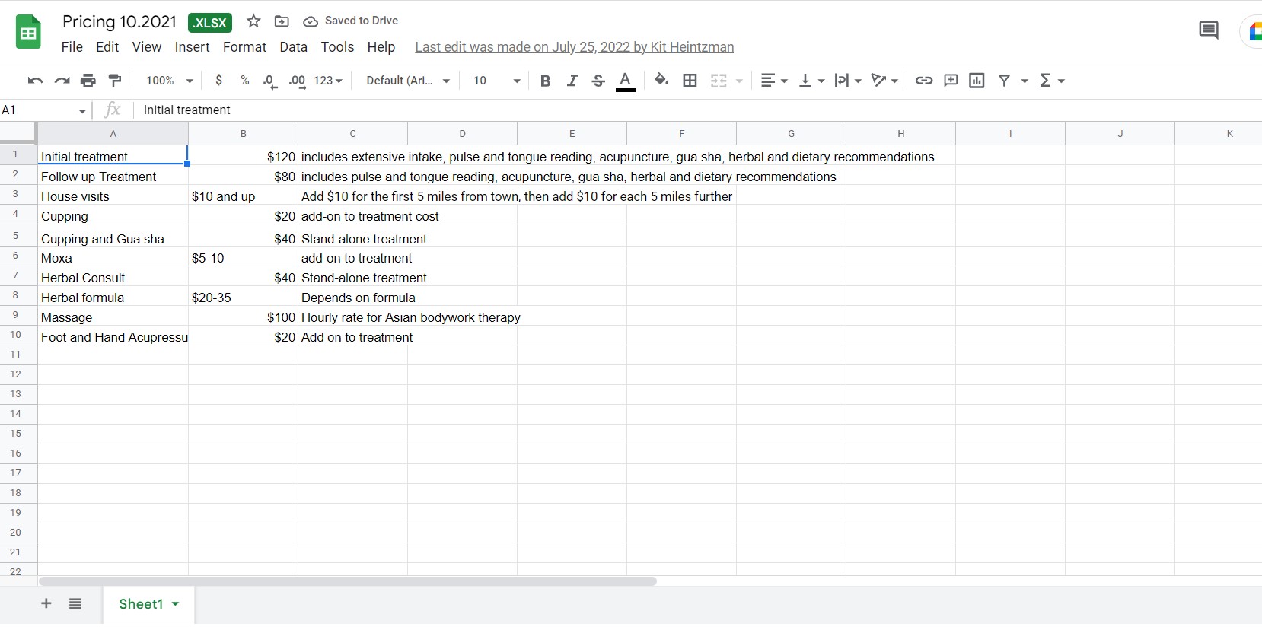
Task: Open the Format menu
Action: (244, 47)
